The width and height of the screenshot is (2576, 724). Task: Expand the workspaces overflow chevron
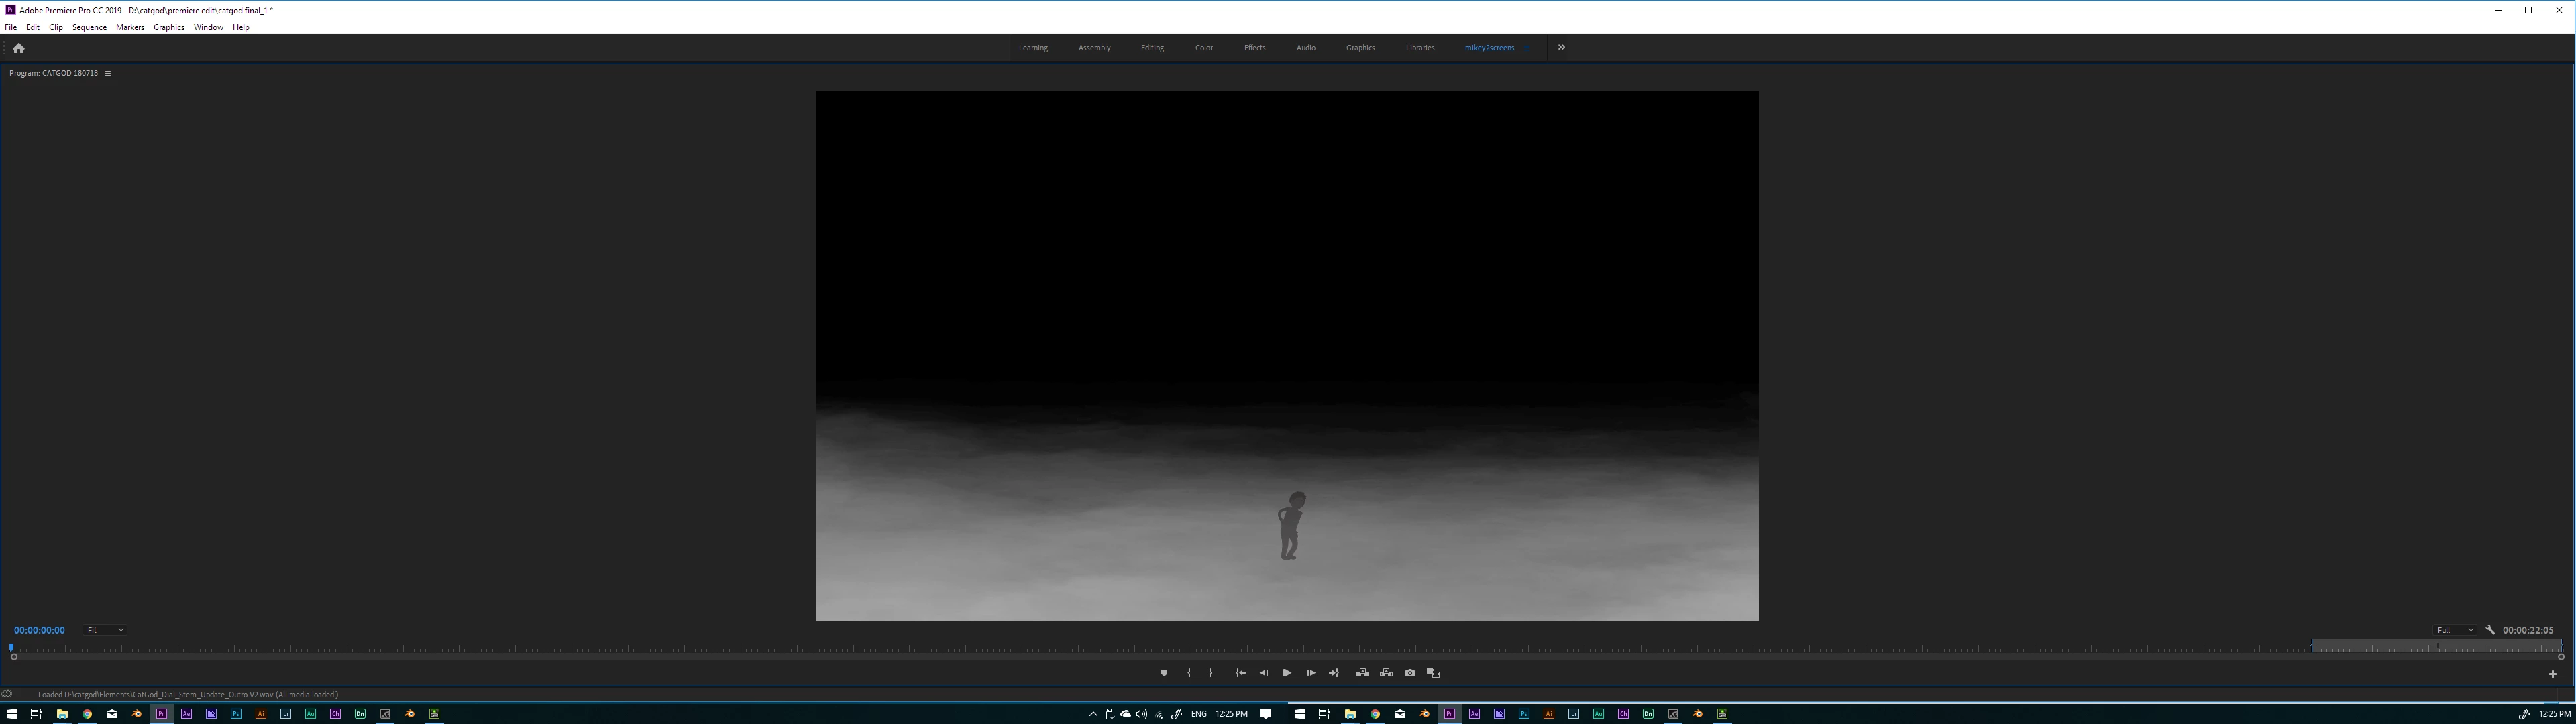coord(1561,48)
